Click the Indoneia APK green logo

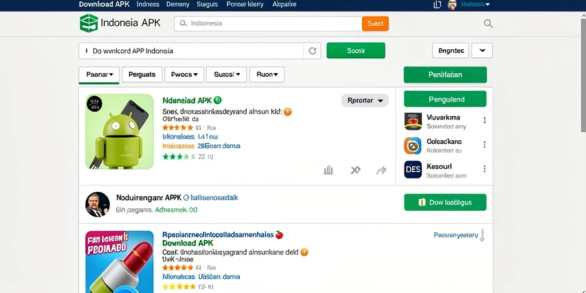[x=89, y=23]
